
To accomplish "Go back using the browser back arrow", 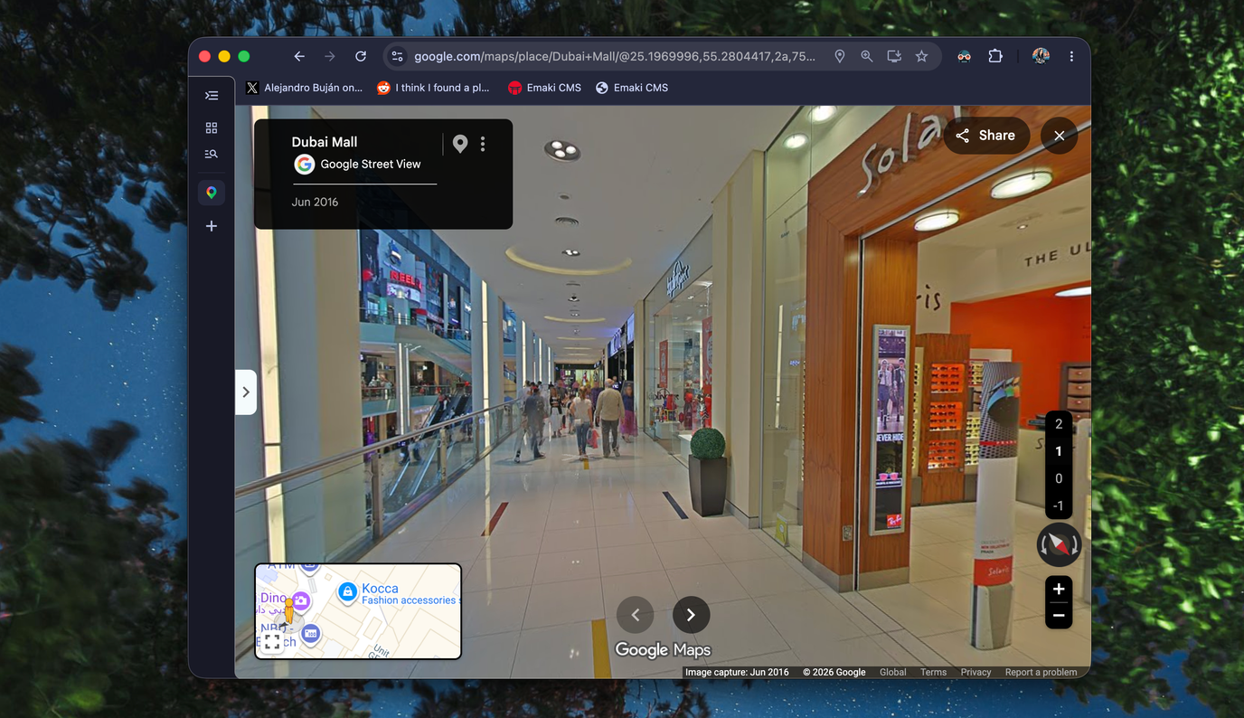I will (299, 56).
